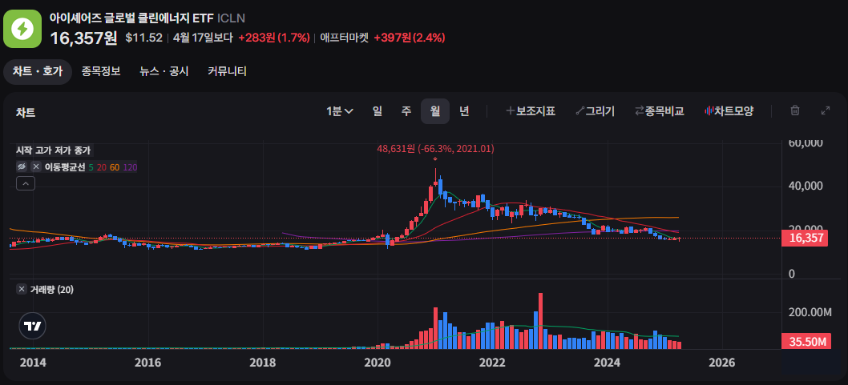The image size is (848, 385).
Task: Toggle moving average visibility eye icon
Action: [22, 166]
